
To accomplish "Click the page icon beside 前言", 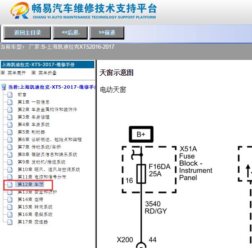I will pyautogui.click(x=10, y=95).
